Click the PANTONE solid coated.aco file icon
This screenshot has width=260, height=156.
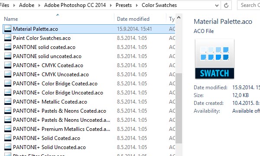coord(8,47)
